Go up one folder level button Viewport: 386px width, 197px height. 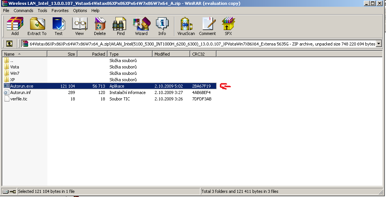[x=9, y=44]
